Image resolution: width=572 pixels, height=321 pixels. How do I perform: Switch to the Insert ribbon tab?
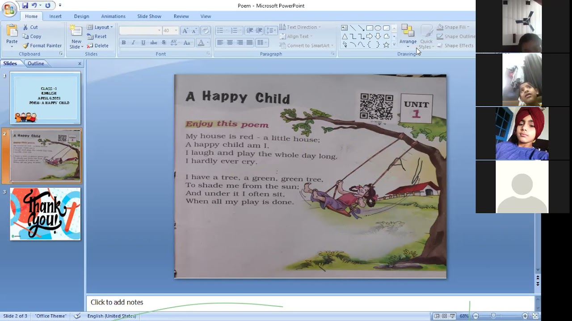pyautogui.click(x=55, y=16)
